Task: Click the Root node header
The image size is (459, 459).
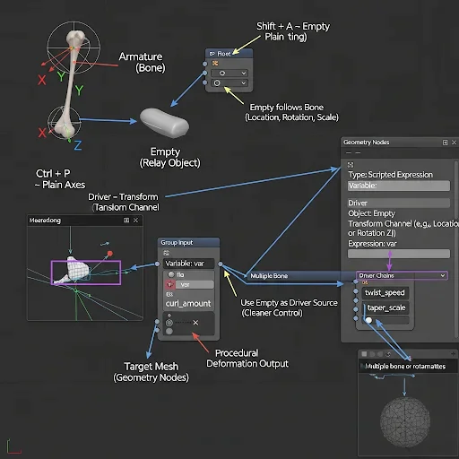Action: pyautogui.click(x=229, y=54)
